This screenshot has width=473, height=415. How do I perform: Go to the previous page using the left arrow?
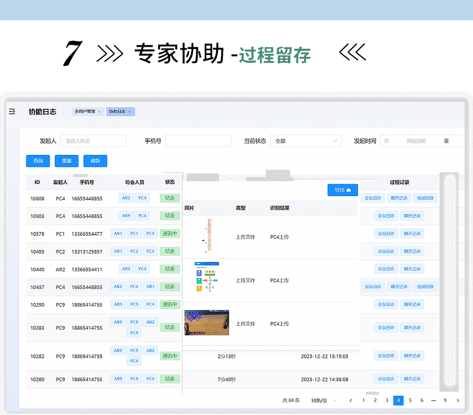click(x=351, y=400)
